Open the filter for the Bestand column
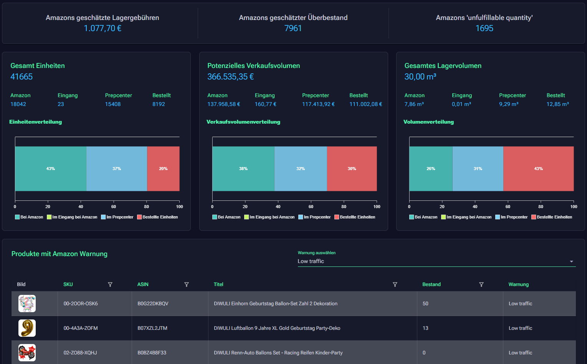 pos(481,284)
